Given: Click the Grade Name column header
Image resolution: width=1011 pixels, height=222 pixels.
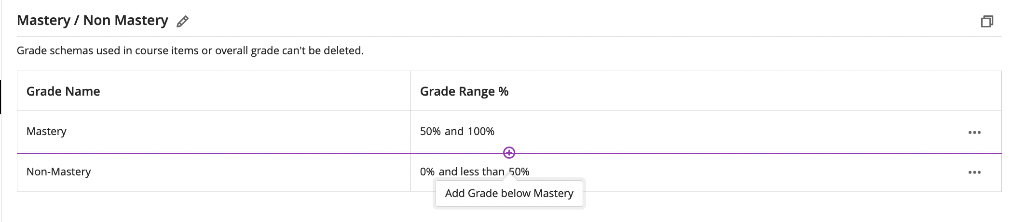Looking at the screenshot, I should pos(63,91).
